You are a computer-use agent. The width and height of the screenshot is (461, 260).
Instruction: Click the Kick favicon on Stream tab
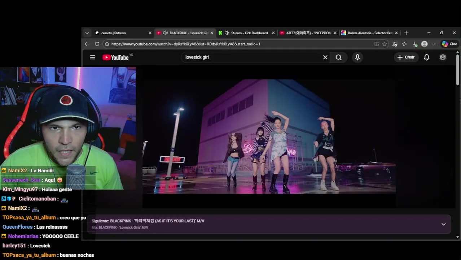[220, 33]
